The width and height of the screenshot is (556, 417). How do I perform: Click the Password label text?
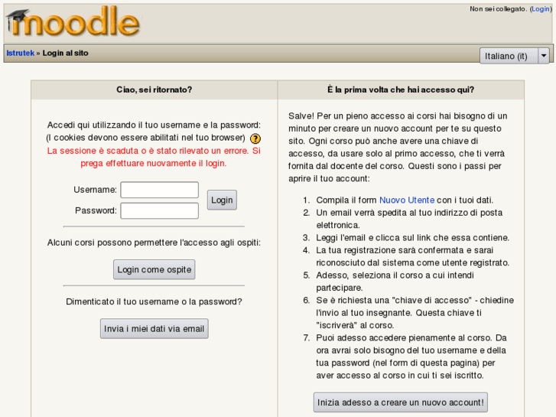pyautogui.click(x=96, y=210)
